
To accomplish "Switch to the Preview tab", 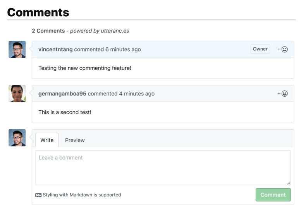I will [75, 140].
